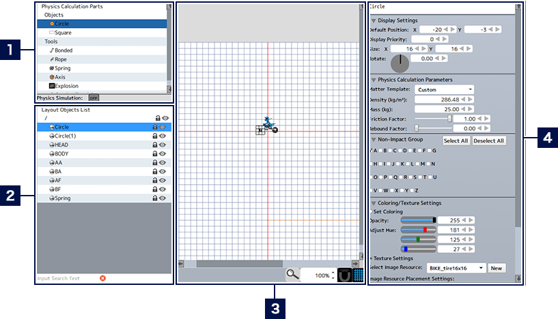Select Circle in Physics Calculation Parts
Viewport: 558px width, 319px height.
(x=102, y=24)
